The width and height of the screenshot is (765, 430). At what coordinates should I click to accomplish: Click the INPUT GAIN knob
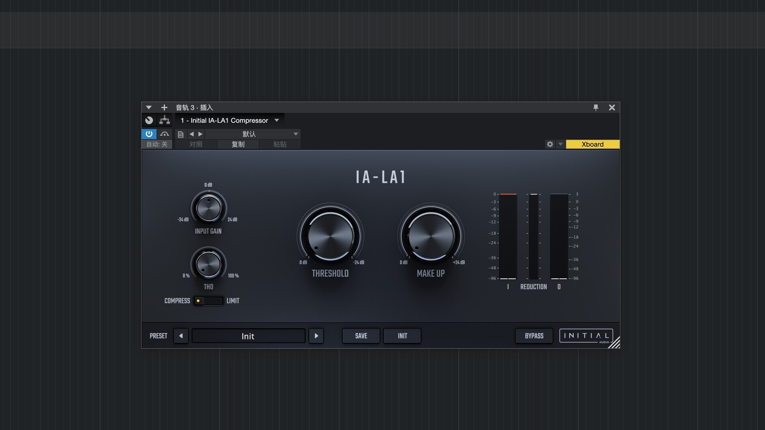click(208, 208)
